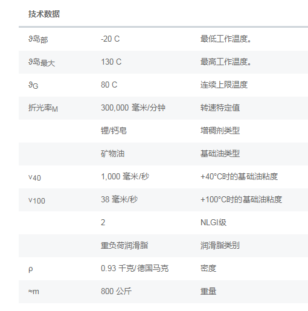Click the 连续上限温度 description
Image resolution: width=308 pixels, height=311 pixels.
pos(224,85)
